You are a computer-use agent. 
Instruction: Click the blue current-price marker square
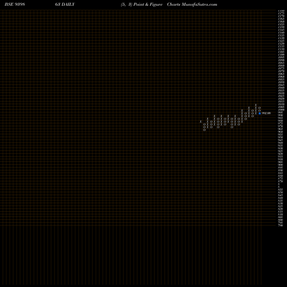pyautogui.click(x=259, y=113)
